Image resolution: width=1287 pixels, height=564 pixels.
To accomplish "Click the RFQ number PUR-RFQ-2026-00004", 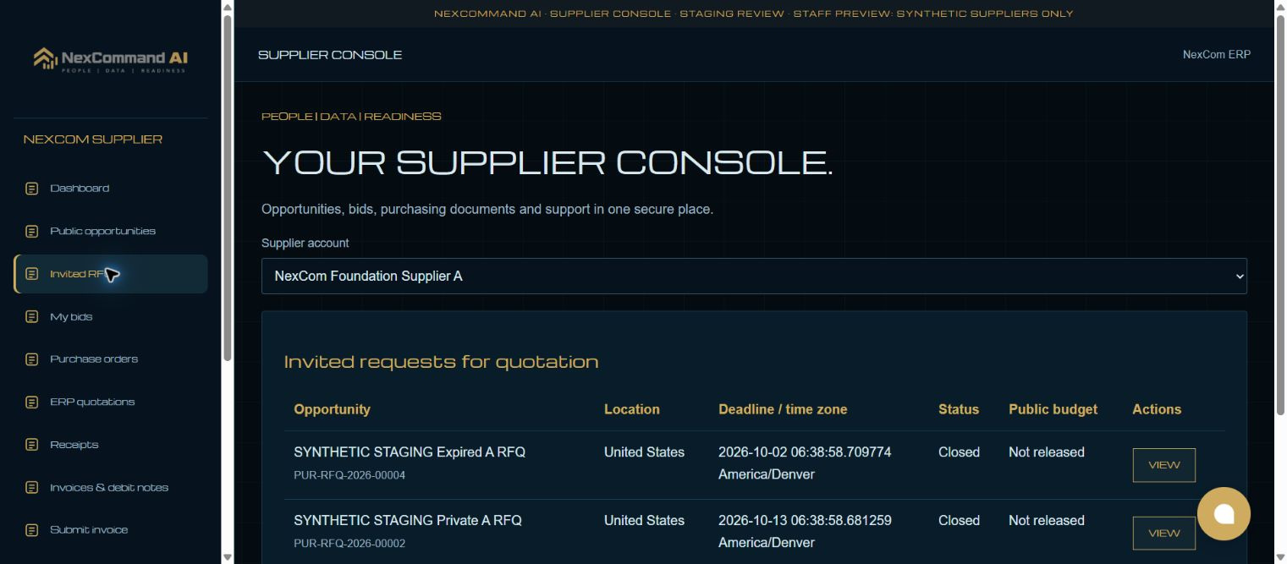I will (x=349, y=475).
